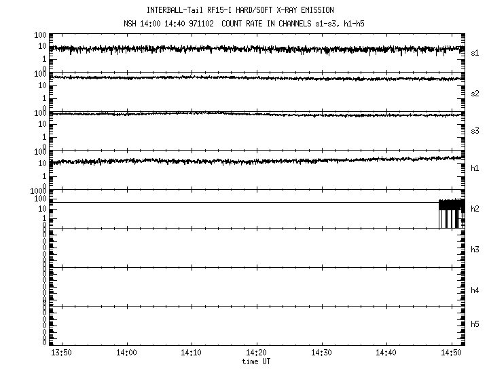Select the s2 channel label

[x=475, y=93]
